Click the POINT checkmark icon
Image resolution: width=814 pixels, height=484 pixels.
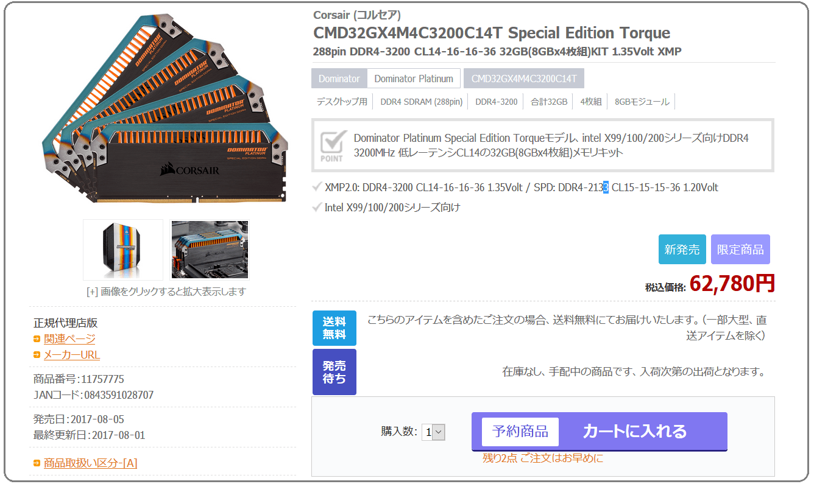[332, 146]
